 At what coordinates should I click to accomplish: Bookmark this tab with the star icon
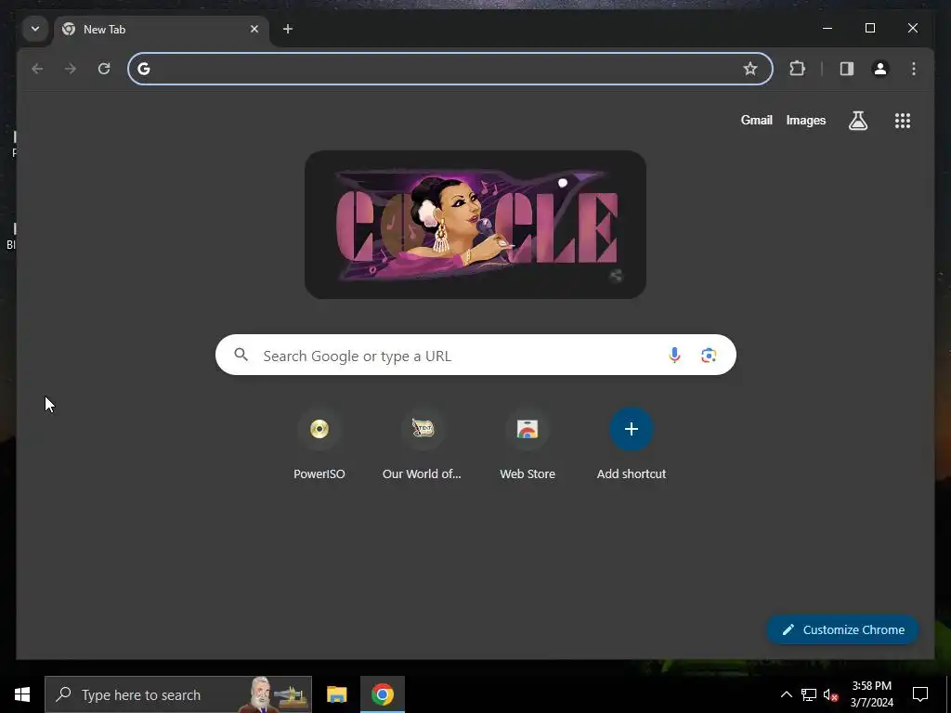point(750,69)
